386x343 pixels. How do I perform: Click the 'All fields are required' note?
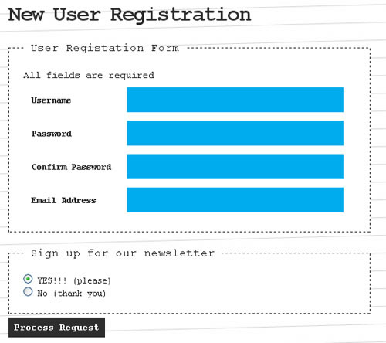[89, 76]
